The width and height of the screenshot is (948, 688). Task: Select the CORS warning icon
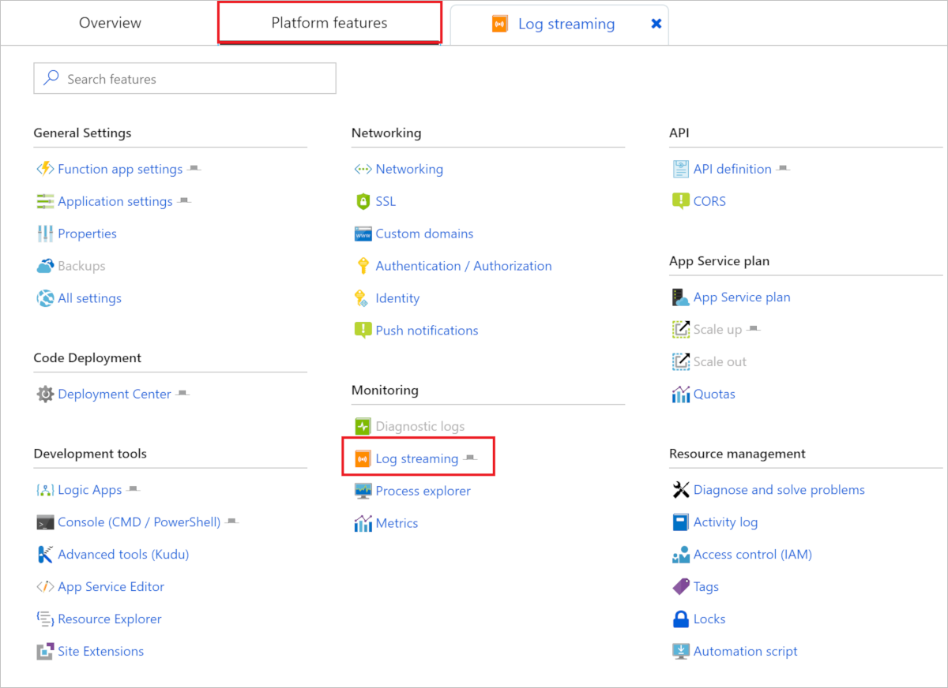pos(681,200)
